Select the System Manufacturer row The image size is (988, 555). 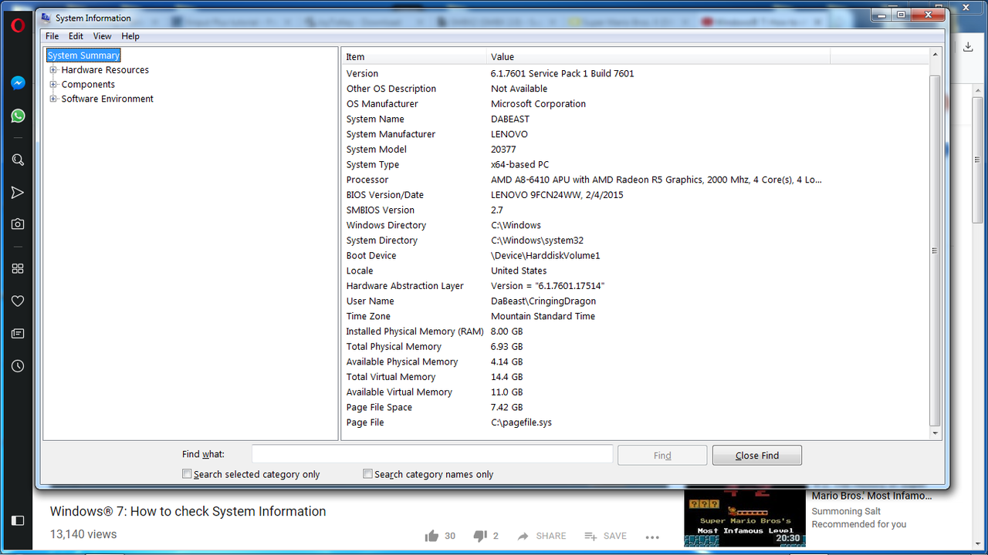pyautogui.click(x=635, y=134)
